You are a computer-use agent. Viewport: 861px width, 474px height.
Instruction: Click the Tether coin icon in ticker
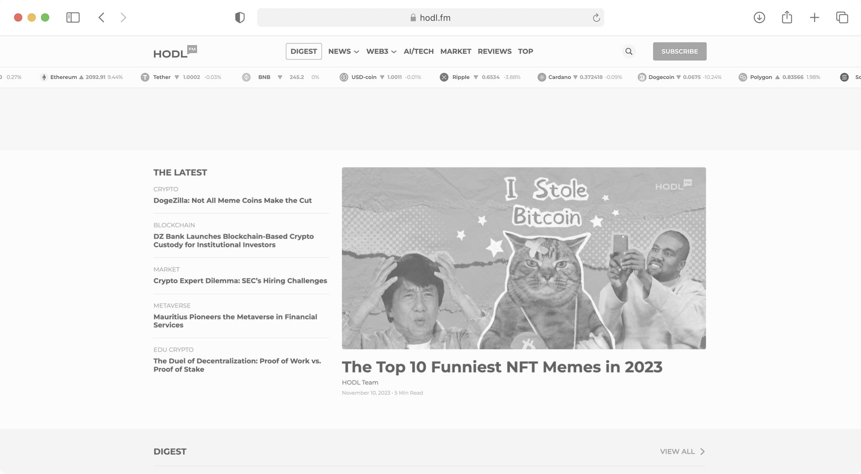point(145,77)
